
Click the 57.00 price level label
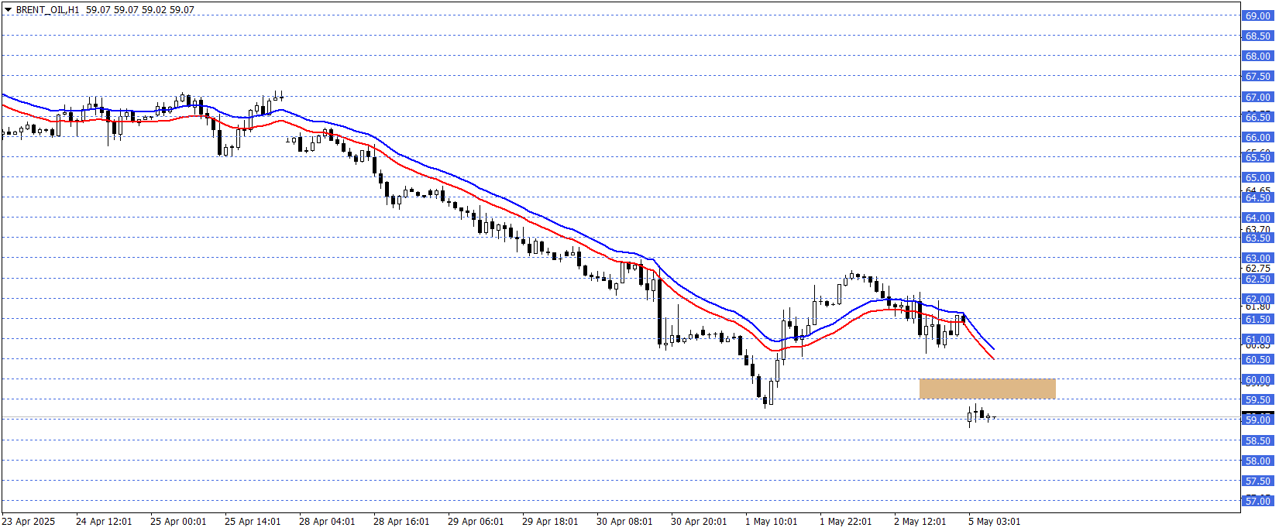(x=1257, y=501)
